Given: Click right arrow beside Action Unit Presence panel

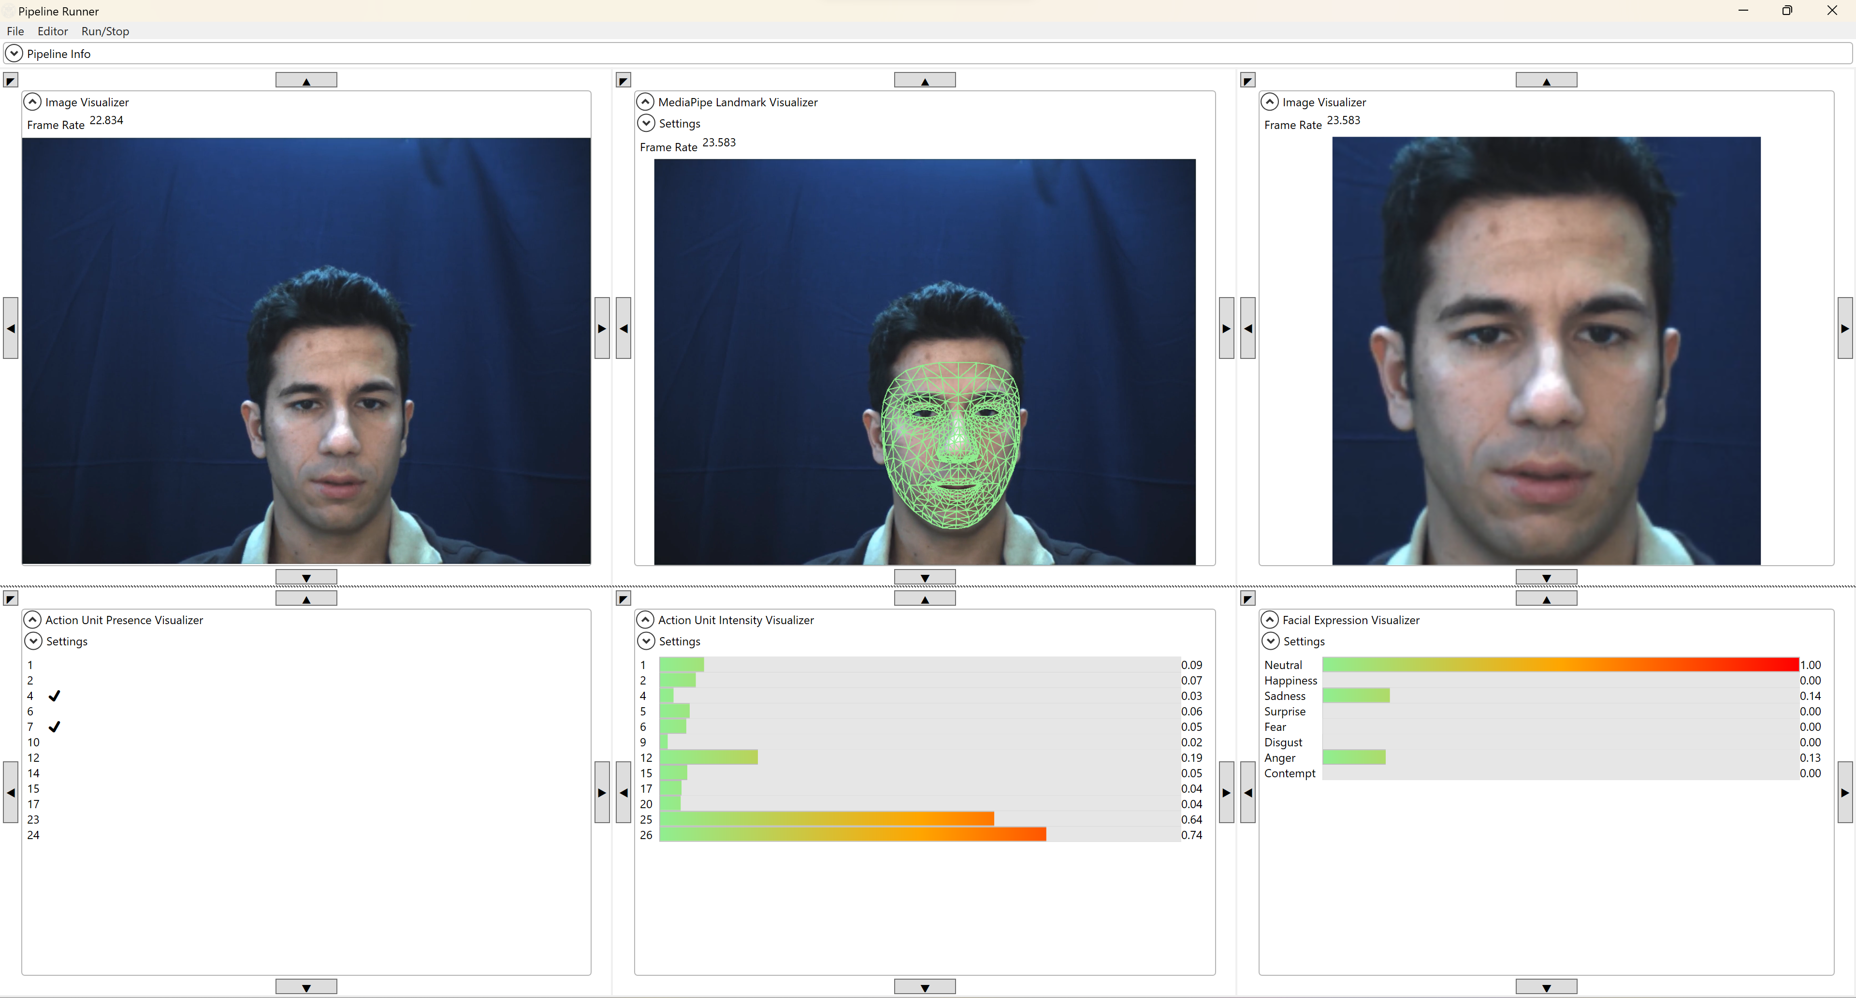Looking at the screenshot, I should pyautogui.click(x=602, y=792).
